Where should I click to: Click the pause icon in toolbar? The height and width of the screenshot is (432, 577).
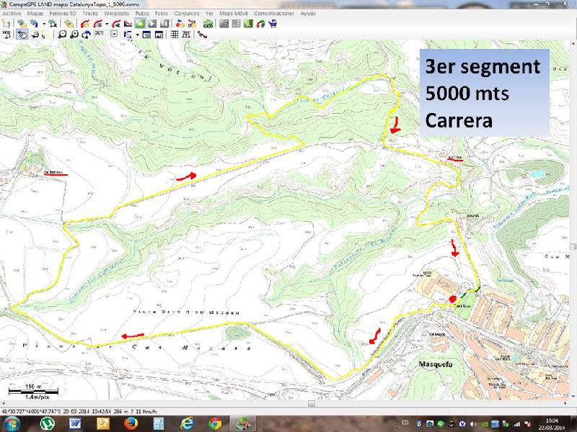click(164, 24)
